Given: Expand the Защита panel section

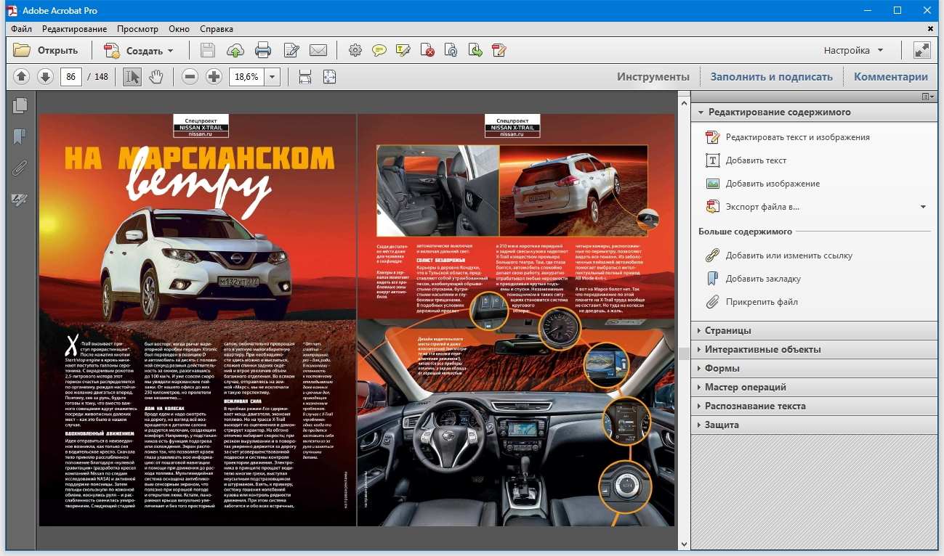Looking at the screenshot, I should point(721,425).
